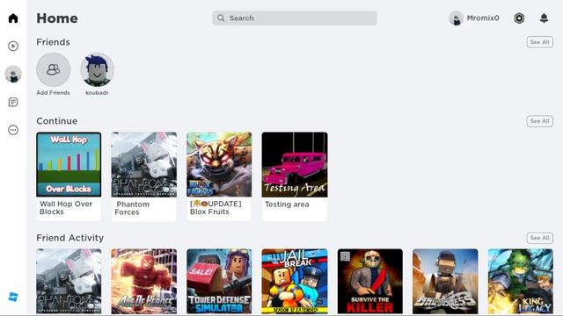Click the 'koubadr' friend name
563x316 pixels.
[x=98, y=92]
